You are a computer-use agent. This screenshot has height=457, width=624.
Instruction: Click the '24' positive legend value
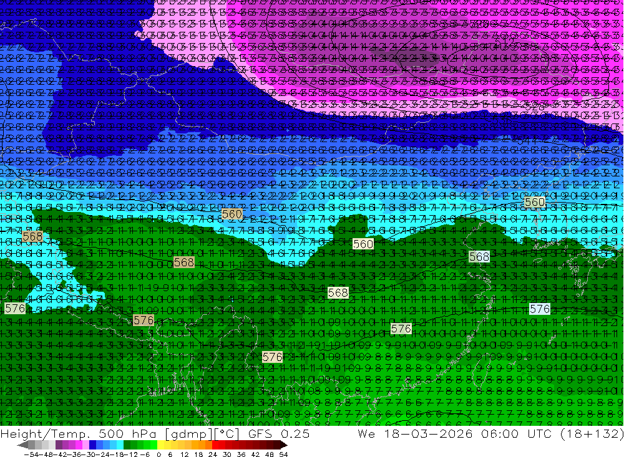[x=213, y=455]
